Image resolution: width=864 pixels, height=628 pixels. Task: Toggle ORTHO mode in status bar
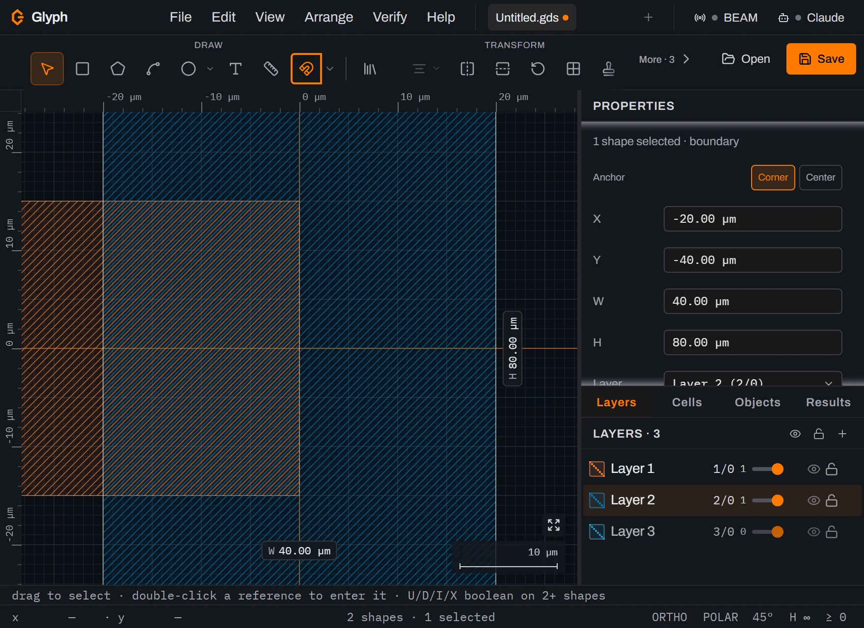point(669,617)
